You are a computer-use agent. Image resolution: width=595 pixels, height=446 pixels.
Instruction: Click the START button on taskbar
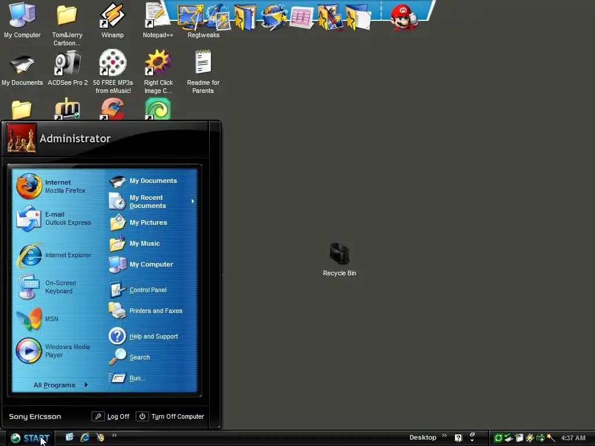point(30,438)
